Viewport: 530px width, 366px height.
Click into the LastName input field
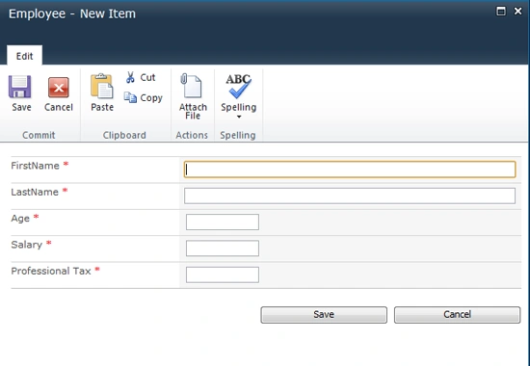(350, 196)
